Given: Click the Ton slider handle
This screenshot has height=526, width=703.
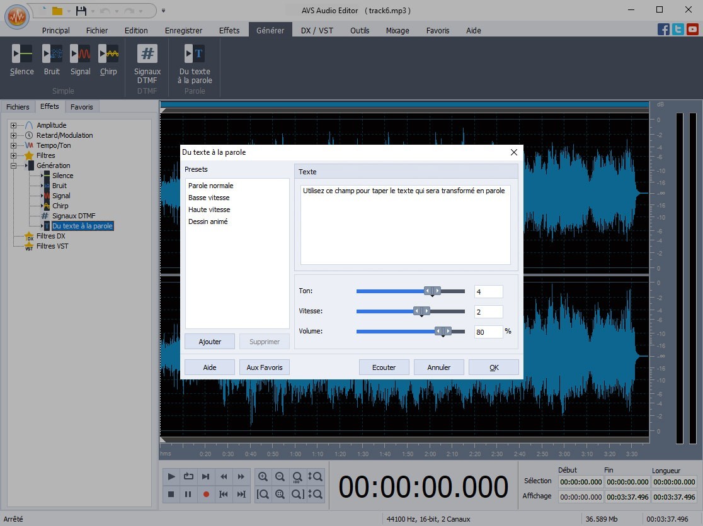Looking at the screenshot, I should click(433, 291).
